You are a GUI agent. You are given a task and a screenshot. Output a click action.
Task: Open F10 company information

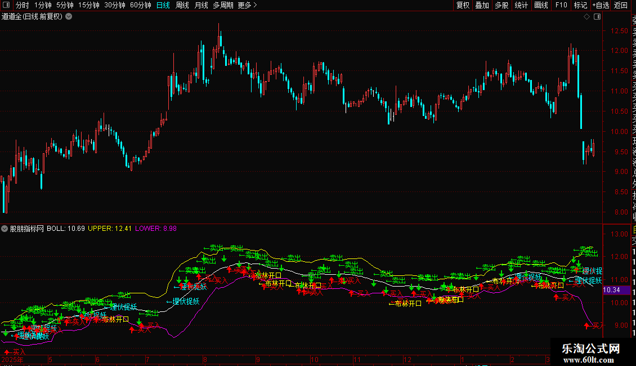[x=561, y=5]
